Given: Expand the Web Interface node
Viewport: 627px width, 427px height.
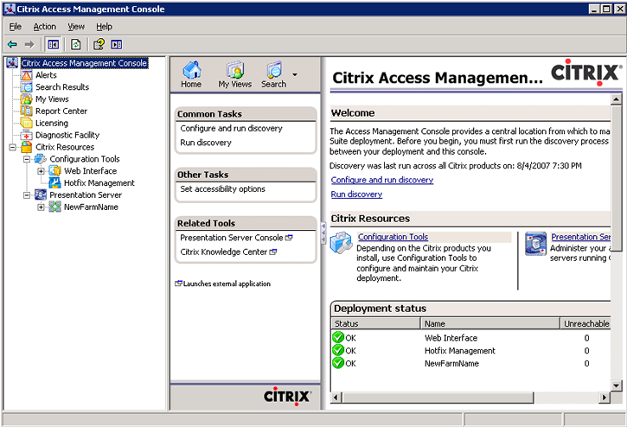Looking at the screenshot, I should tap(41, 171).
